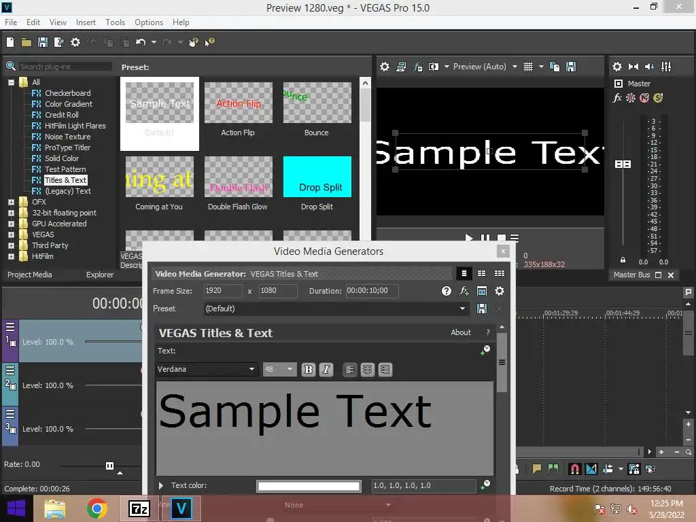Switch to the Explorer tab
696x522 pixels.
coord(100,275)
